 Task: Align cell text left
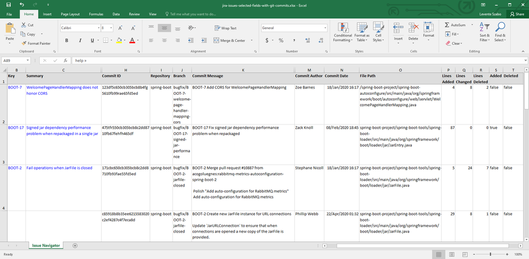(x=151, y=40)
